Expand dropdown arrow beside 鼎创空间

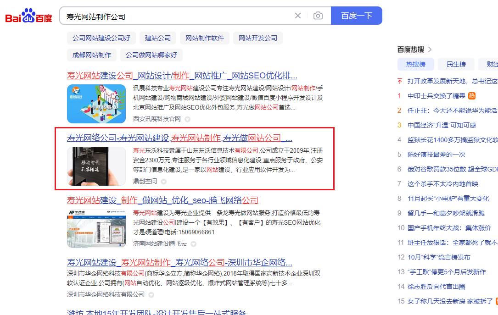coord(163,182)
